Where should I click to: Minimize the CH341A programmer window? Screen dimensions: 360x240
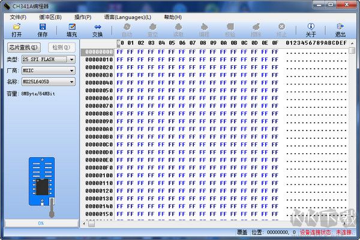click(319, 5)
